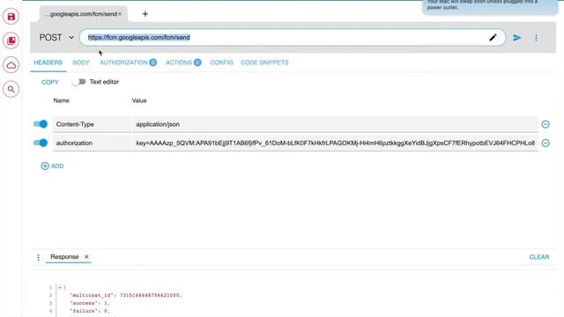564x317 pixels.
Task: Click the COPY headers button
Action: 50,82
